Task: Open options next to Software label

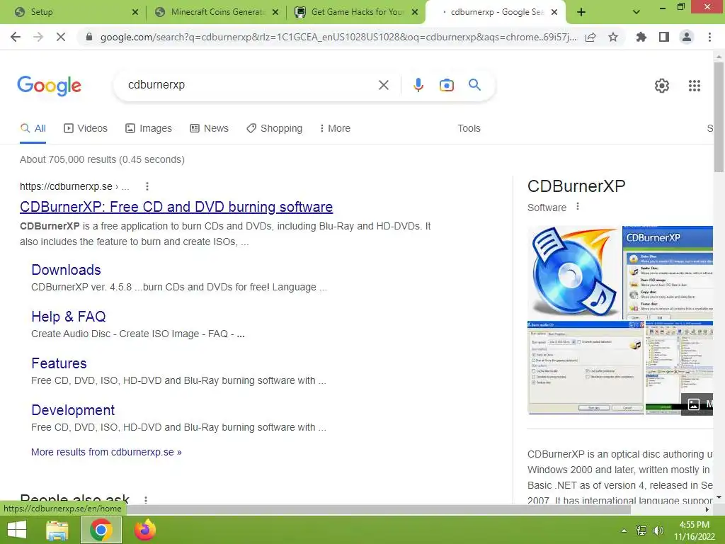Action: (578, 207)
